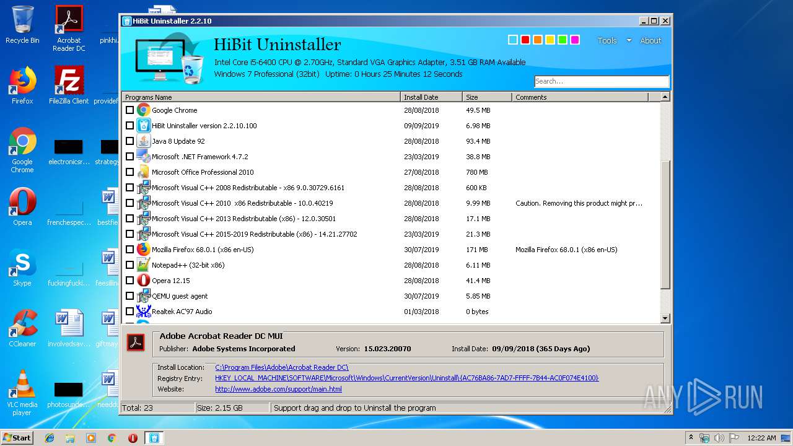Click the QEMU guest agent icon
Image resolution: width=793 pixels, height=446 pixels.
(143, 296)
